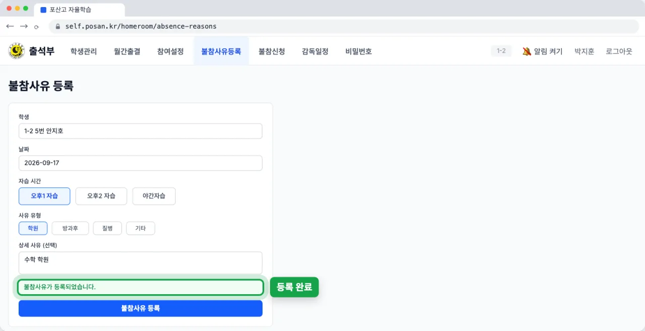The height and width of the screenshot is (331, 645).
Task: Select the 포산고 자율학습 browser tab
Action: coord(80,10)
